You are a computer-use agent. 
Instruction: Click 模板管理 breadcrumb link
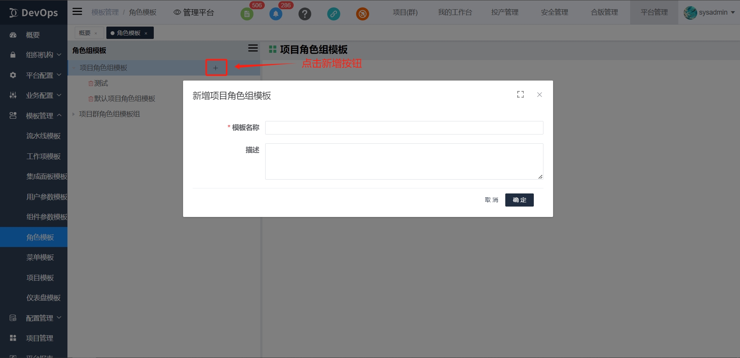[105, 12]
